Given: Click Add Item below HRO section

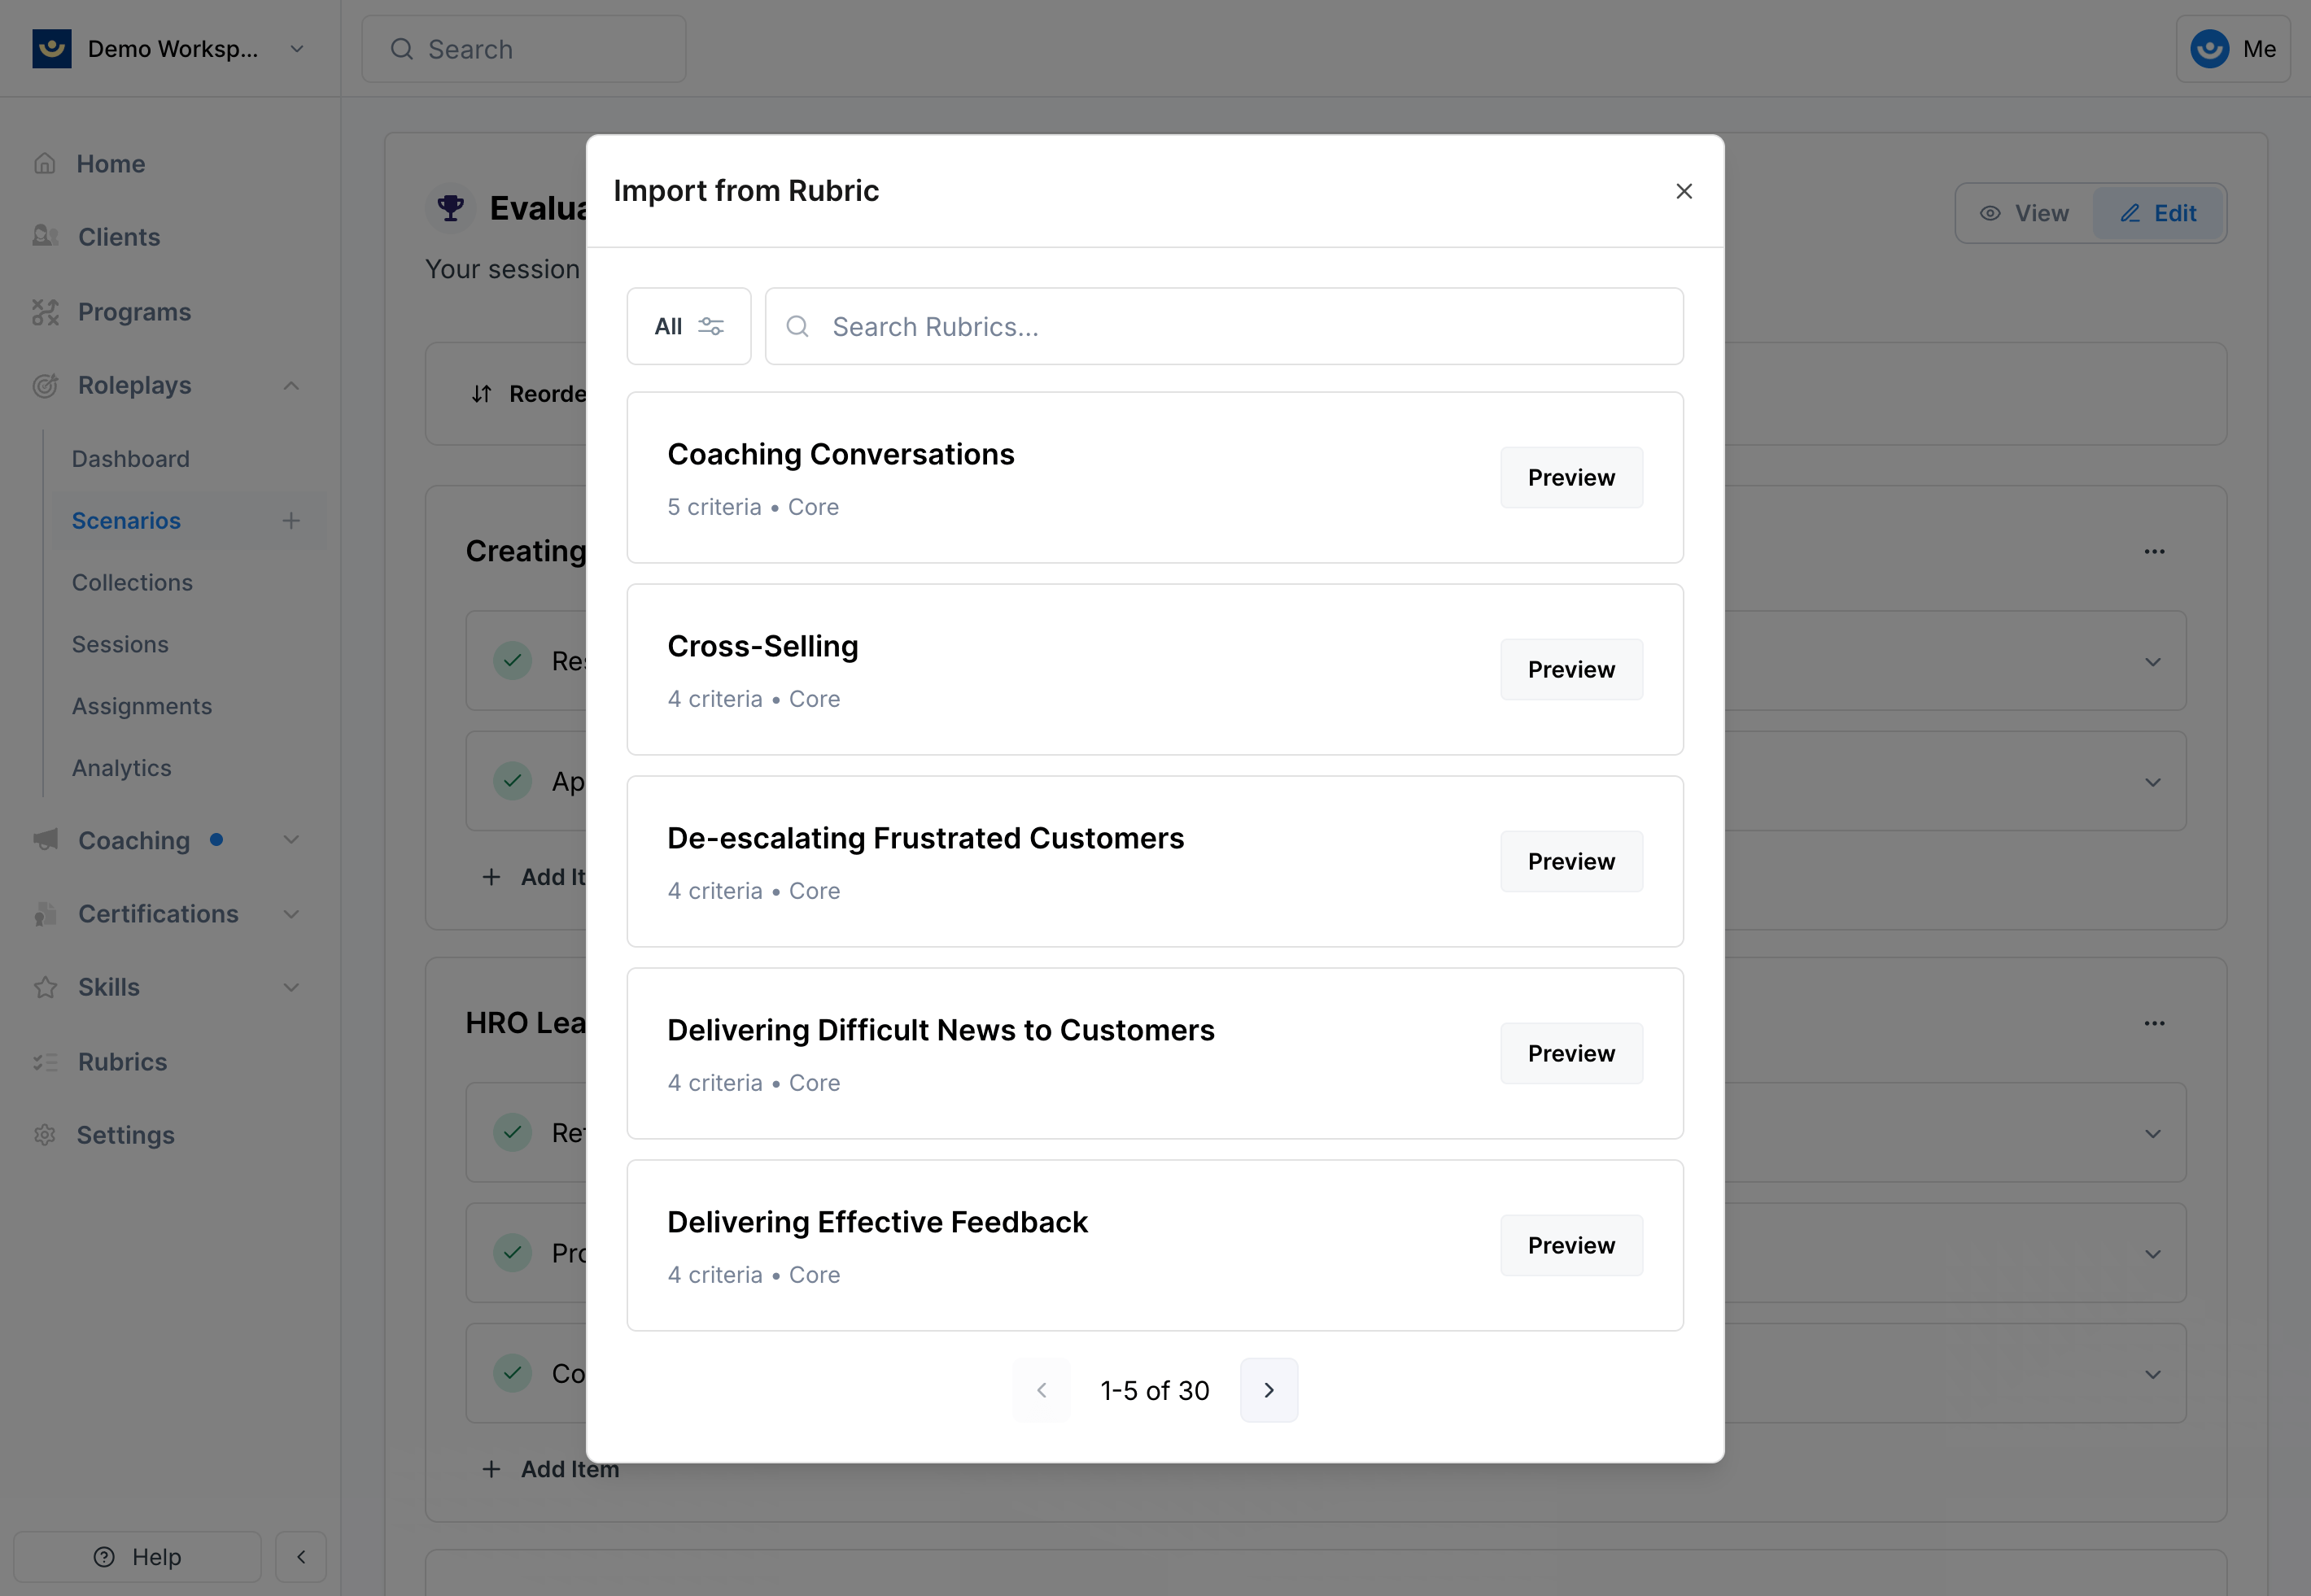Looking at the screenshot, I should tap(550, 1469).
